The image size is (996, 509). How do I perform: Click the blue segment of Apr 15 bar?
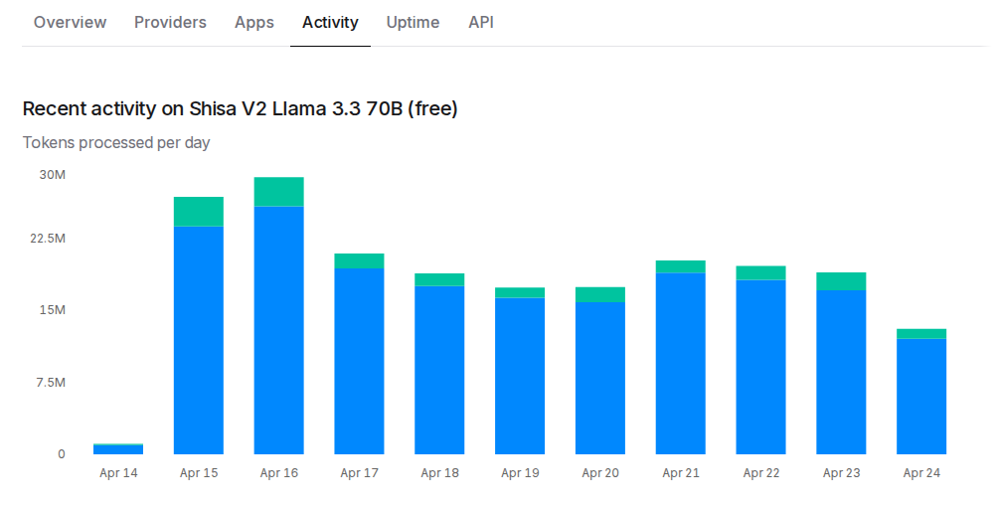tap(198, 340)
